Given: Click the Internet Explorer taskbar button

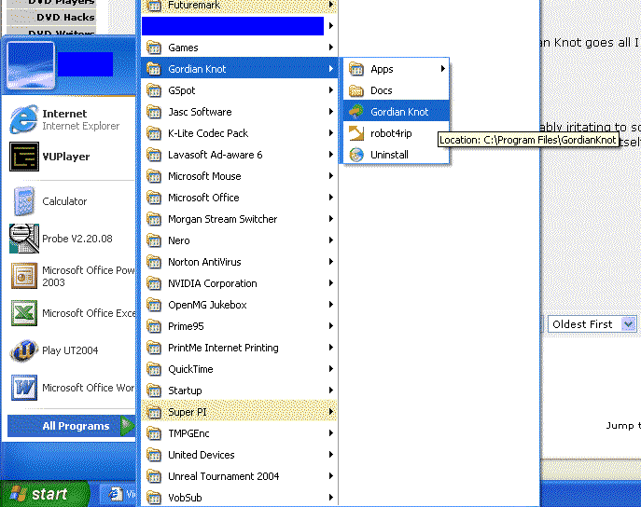Looking at the screenshot, I should tap(118, 494).
